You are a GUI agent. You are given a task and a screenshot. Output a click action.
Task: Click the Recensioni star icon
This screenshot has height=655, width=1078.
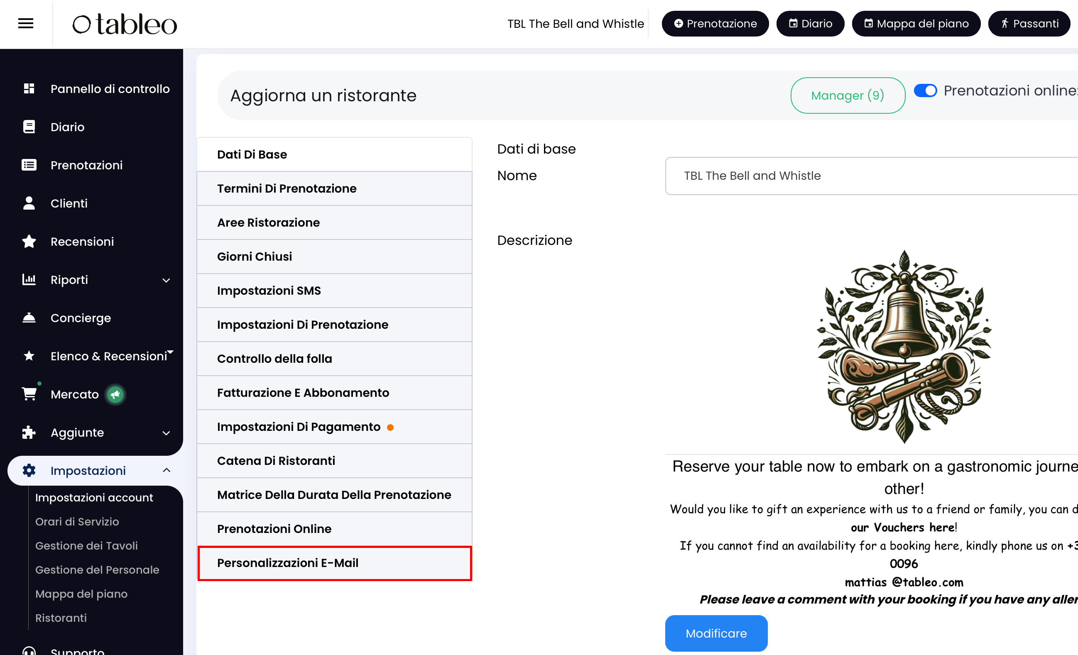[29, 241]
